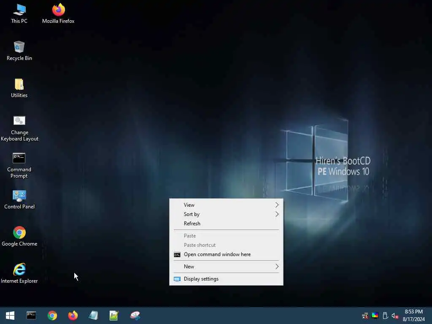Select Change Keyboard Layout desktop icon

pyautogui.click(x=19, y=129)
